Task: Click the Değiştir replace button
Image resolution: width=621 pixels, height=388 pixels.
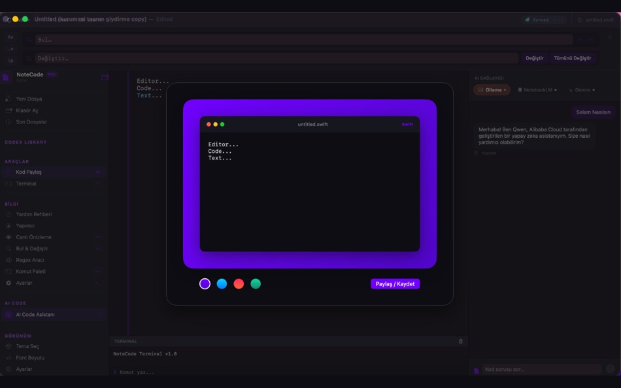Action: coord(535,58)
